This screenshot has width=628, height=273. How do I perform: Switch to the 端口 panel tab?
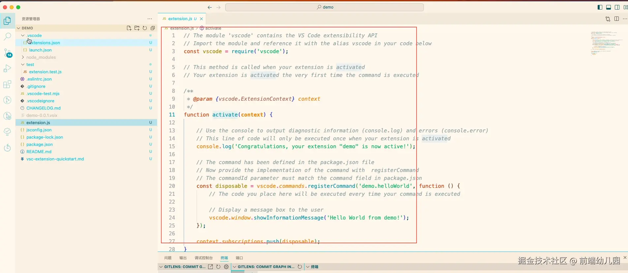point(239,258)
